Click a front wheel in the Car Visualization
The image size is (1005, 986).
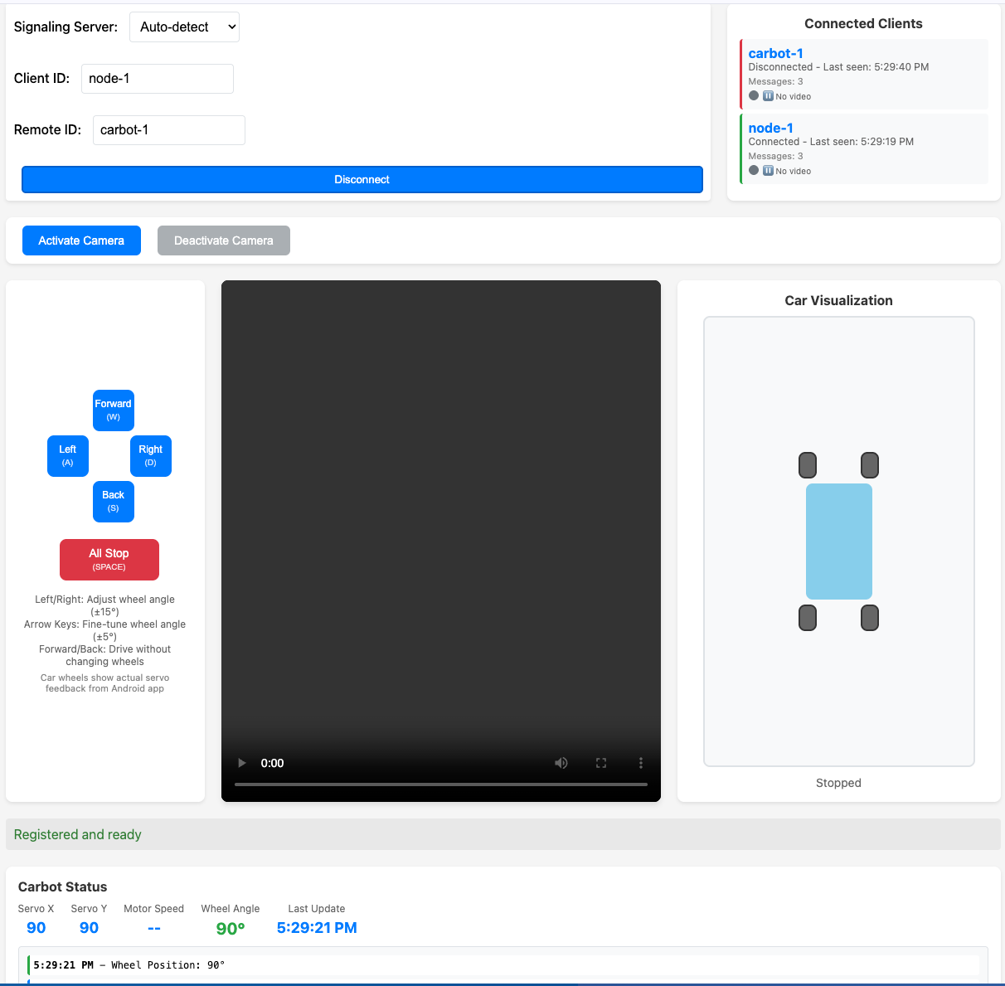807,465
